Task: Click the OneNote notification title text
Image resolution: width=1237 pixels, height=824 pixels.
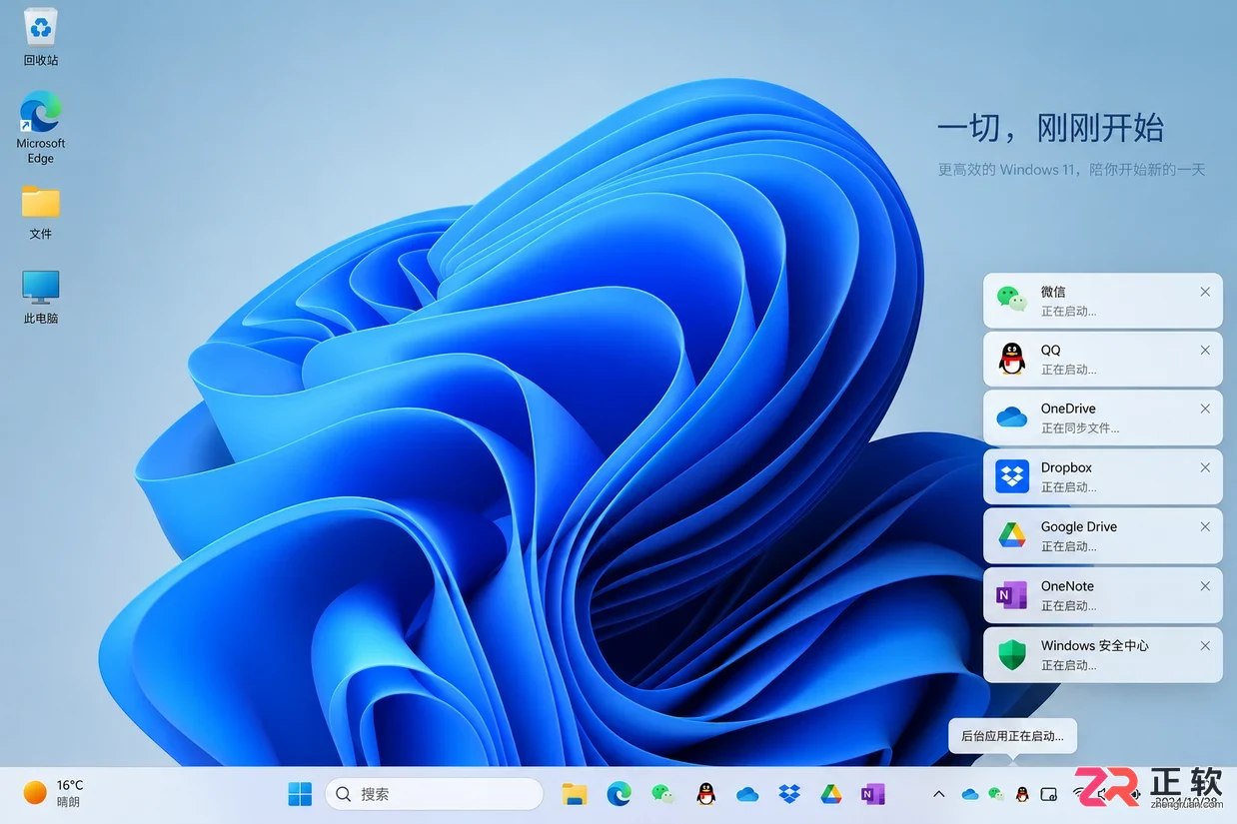Action: [x=1067, y=586]
